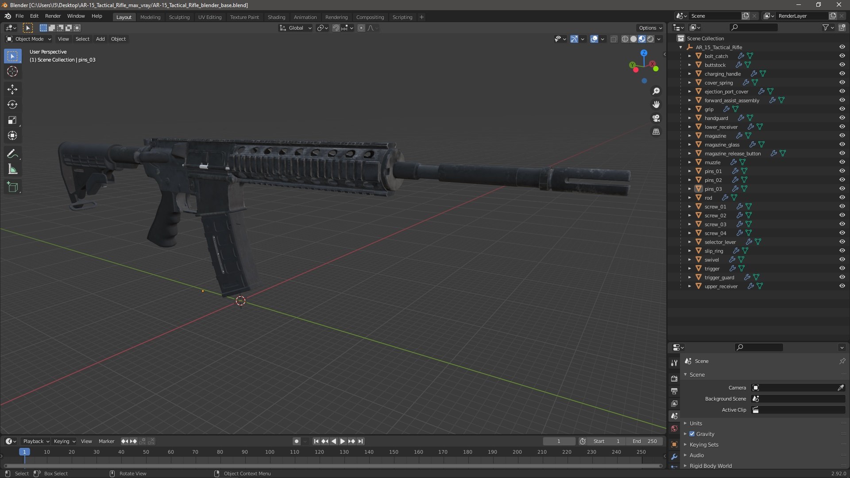Open the Render properties tab icon
The height and width of the screenshot is (478, 850).
click(674, 379)
